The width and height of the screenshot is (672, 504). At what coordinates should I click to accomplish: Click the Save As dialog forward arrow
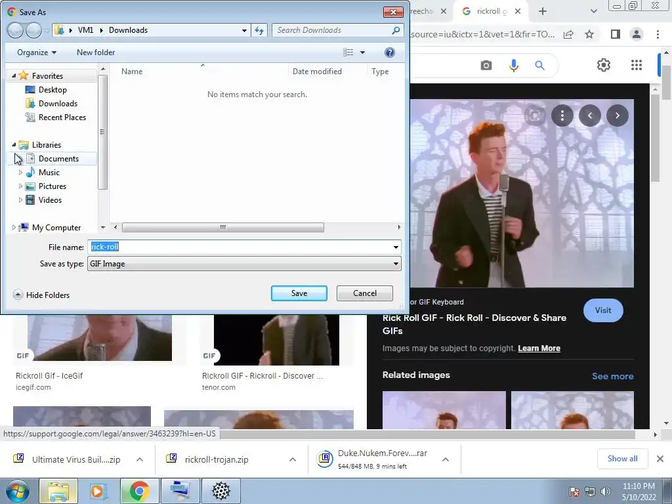[x=34, y=30]
